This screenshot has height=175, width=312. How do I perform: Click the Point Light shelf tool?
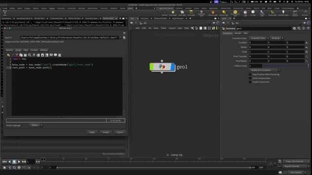[x=173, y=13]
